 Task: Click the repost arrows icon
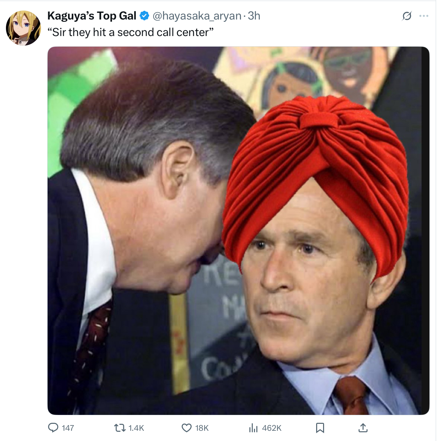tap(119, 428)
